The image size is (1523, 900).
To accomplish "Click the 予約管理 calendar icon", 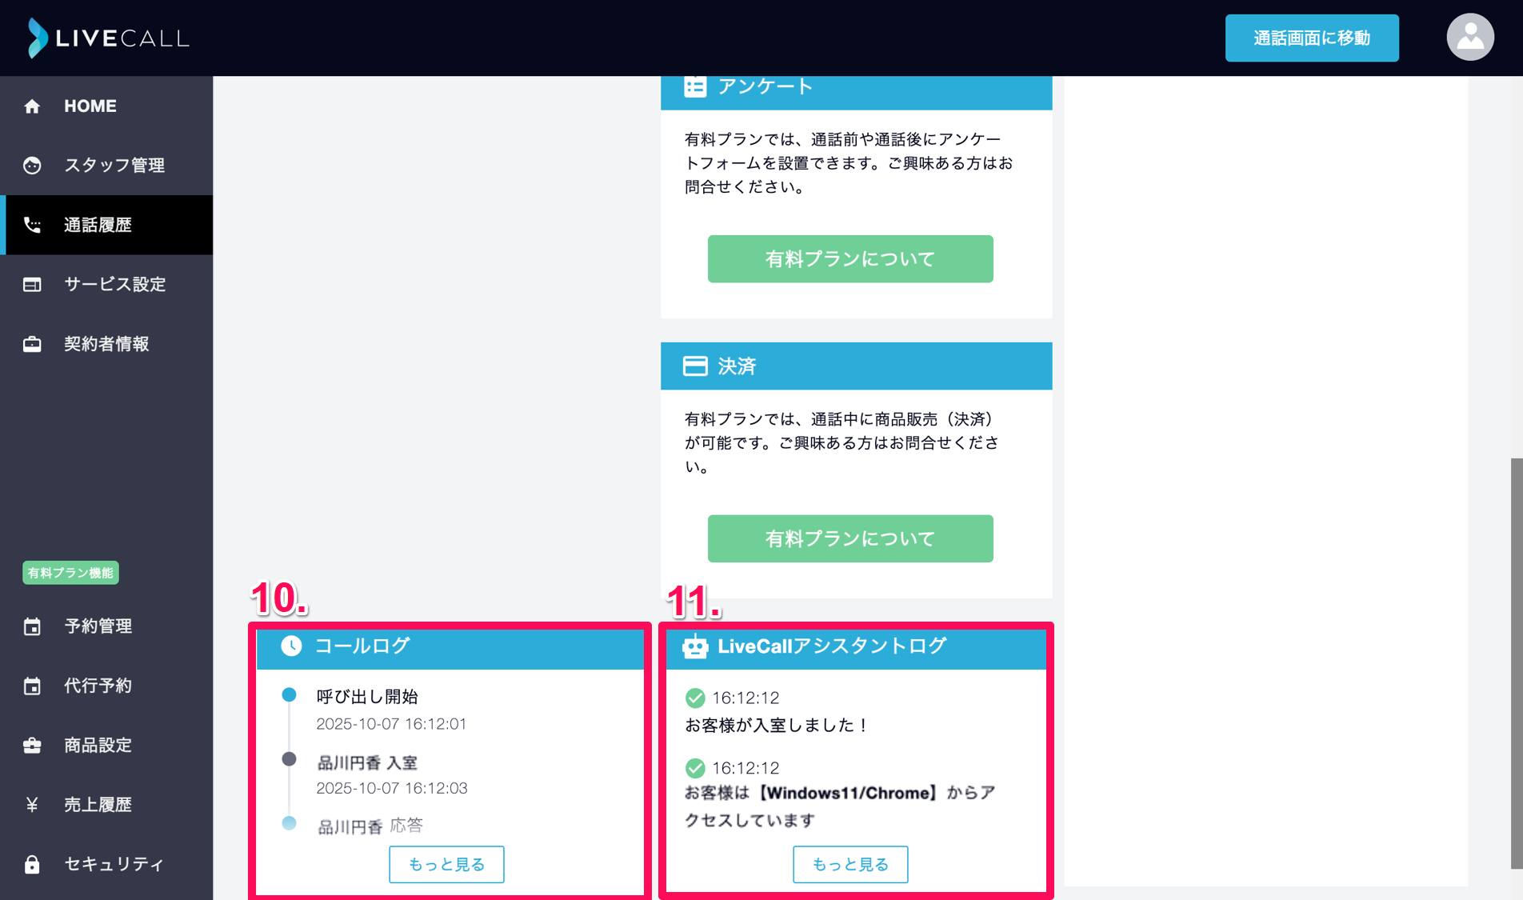I will (x=32, y=626).
